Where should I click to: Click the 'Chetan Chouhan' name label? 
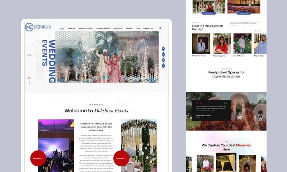click(199, 56)
